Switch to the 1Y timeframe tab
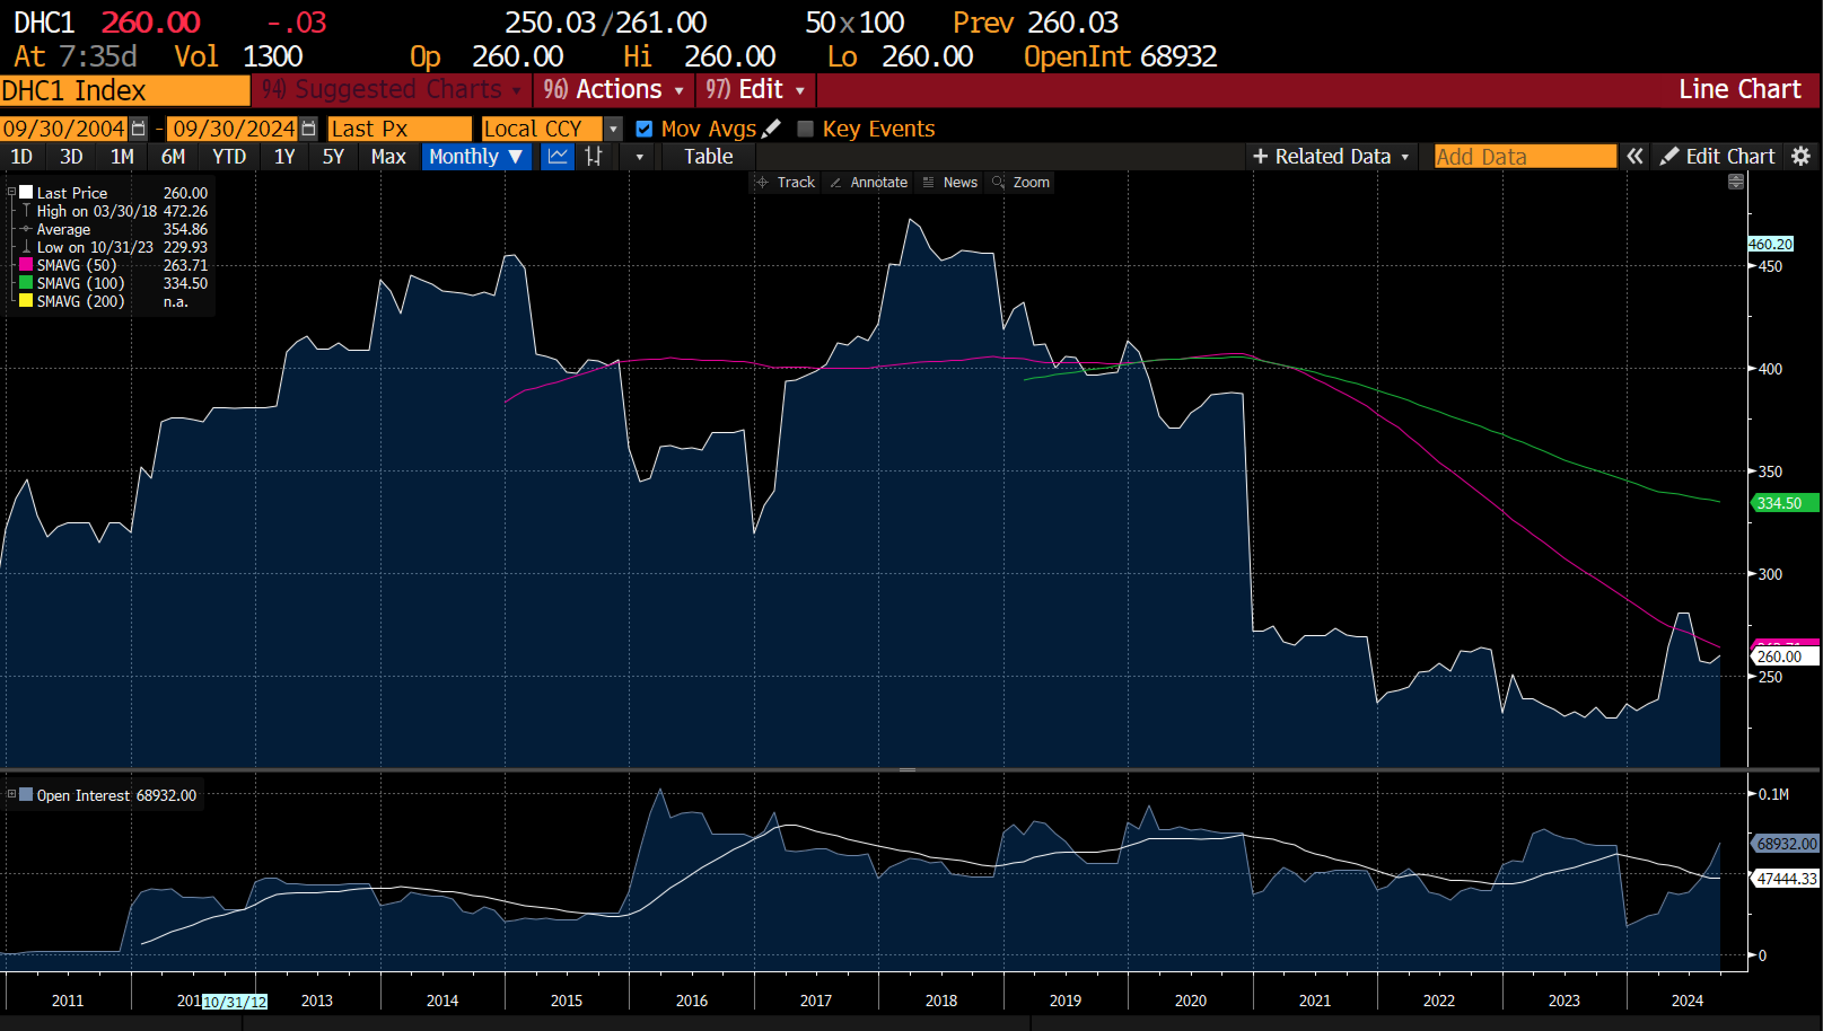Screen dimensions: 1823x1031 point(283,156)
